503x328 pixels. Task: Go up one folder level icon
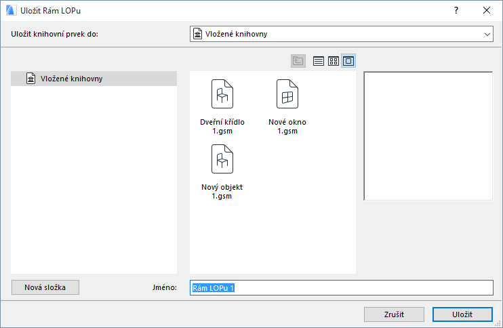point(298,61)
